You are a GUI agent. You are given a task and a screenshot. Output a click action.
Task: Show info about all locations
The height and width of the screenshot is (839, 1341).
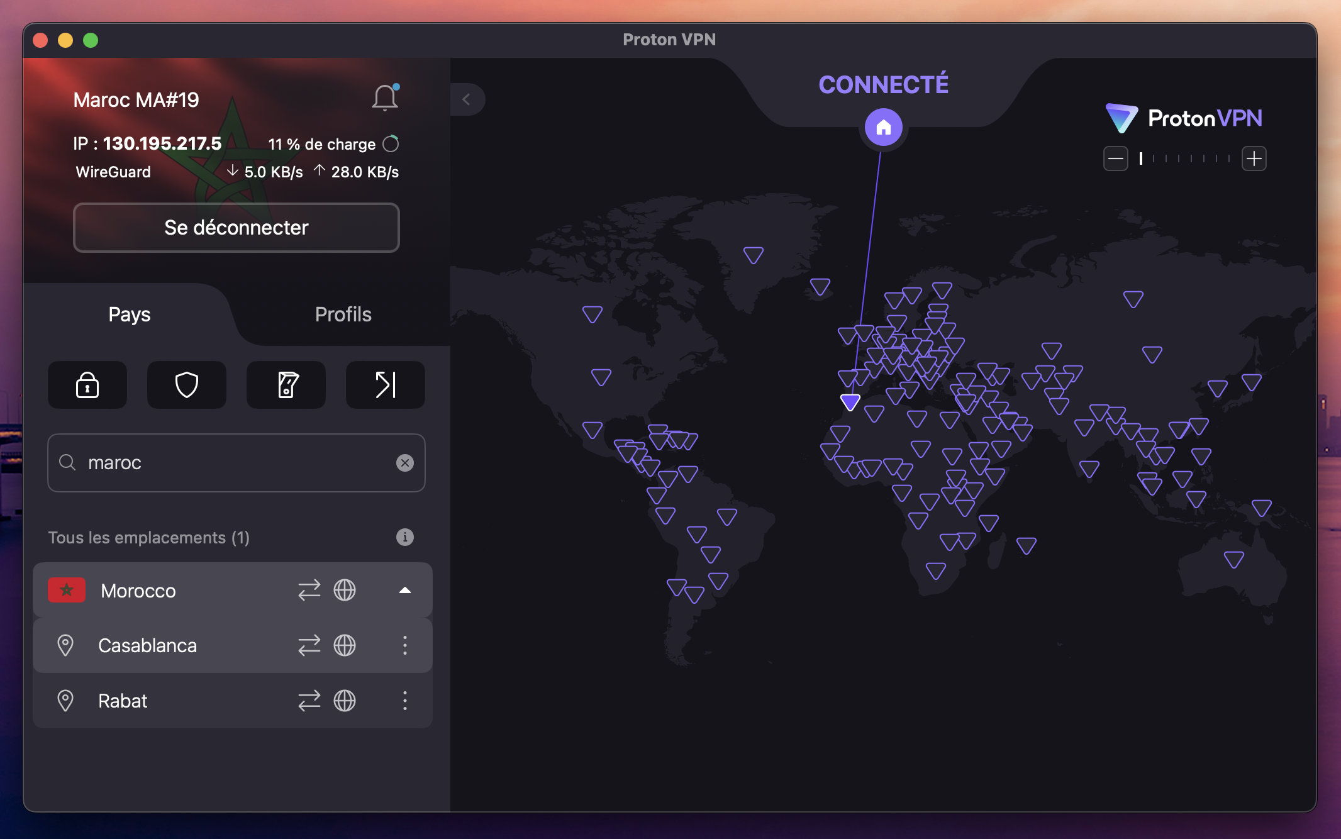[405, 537]
